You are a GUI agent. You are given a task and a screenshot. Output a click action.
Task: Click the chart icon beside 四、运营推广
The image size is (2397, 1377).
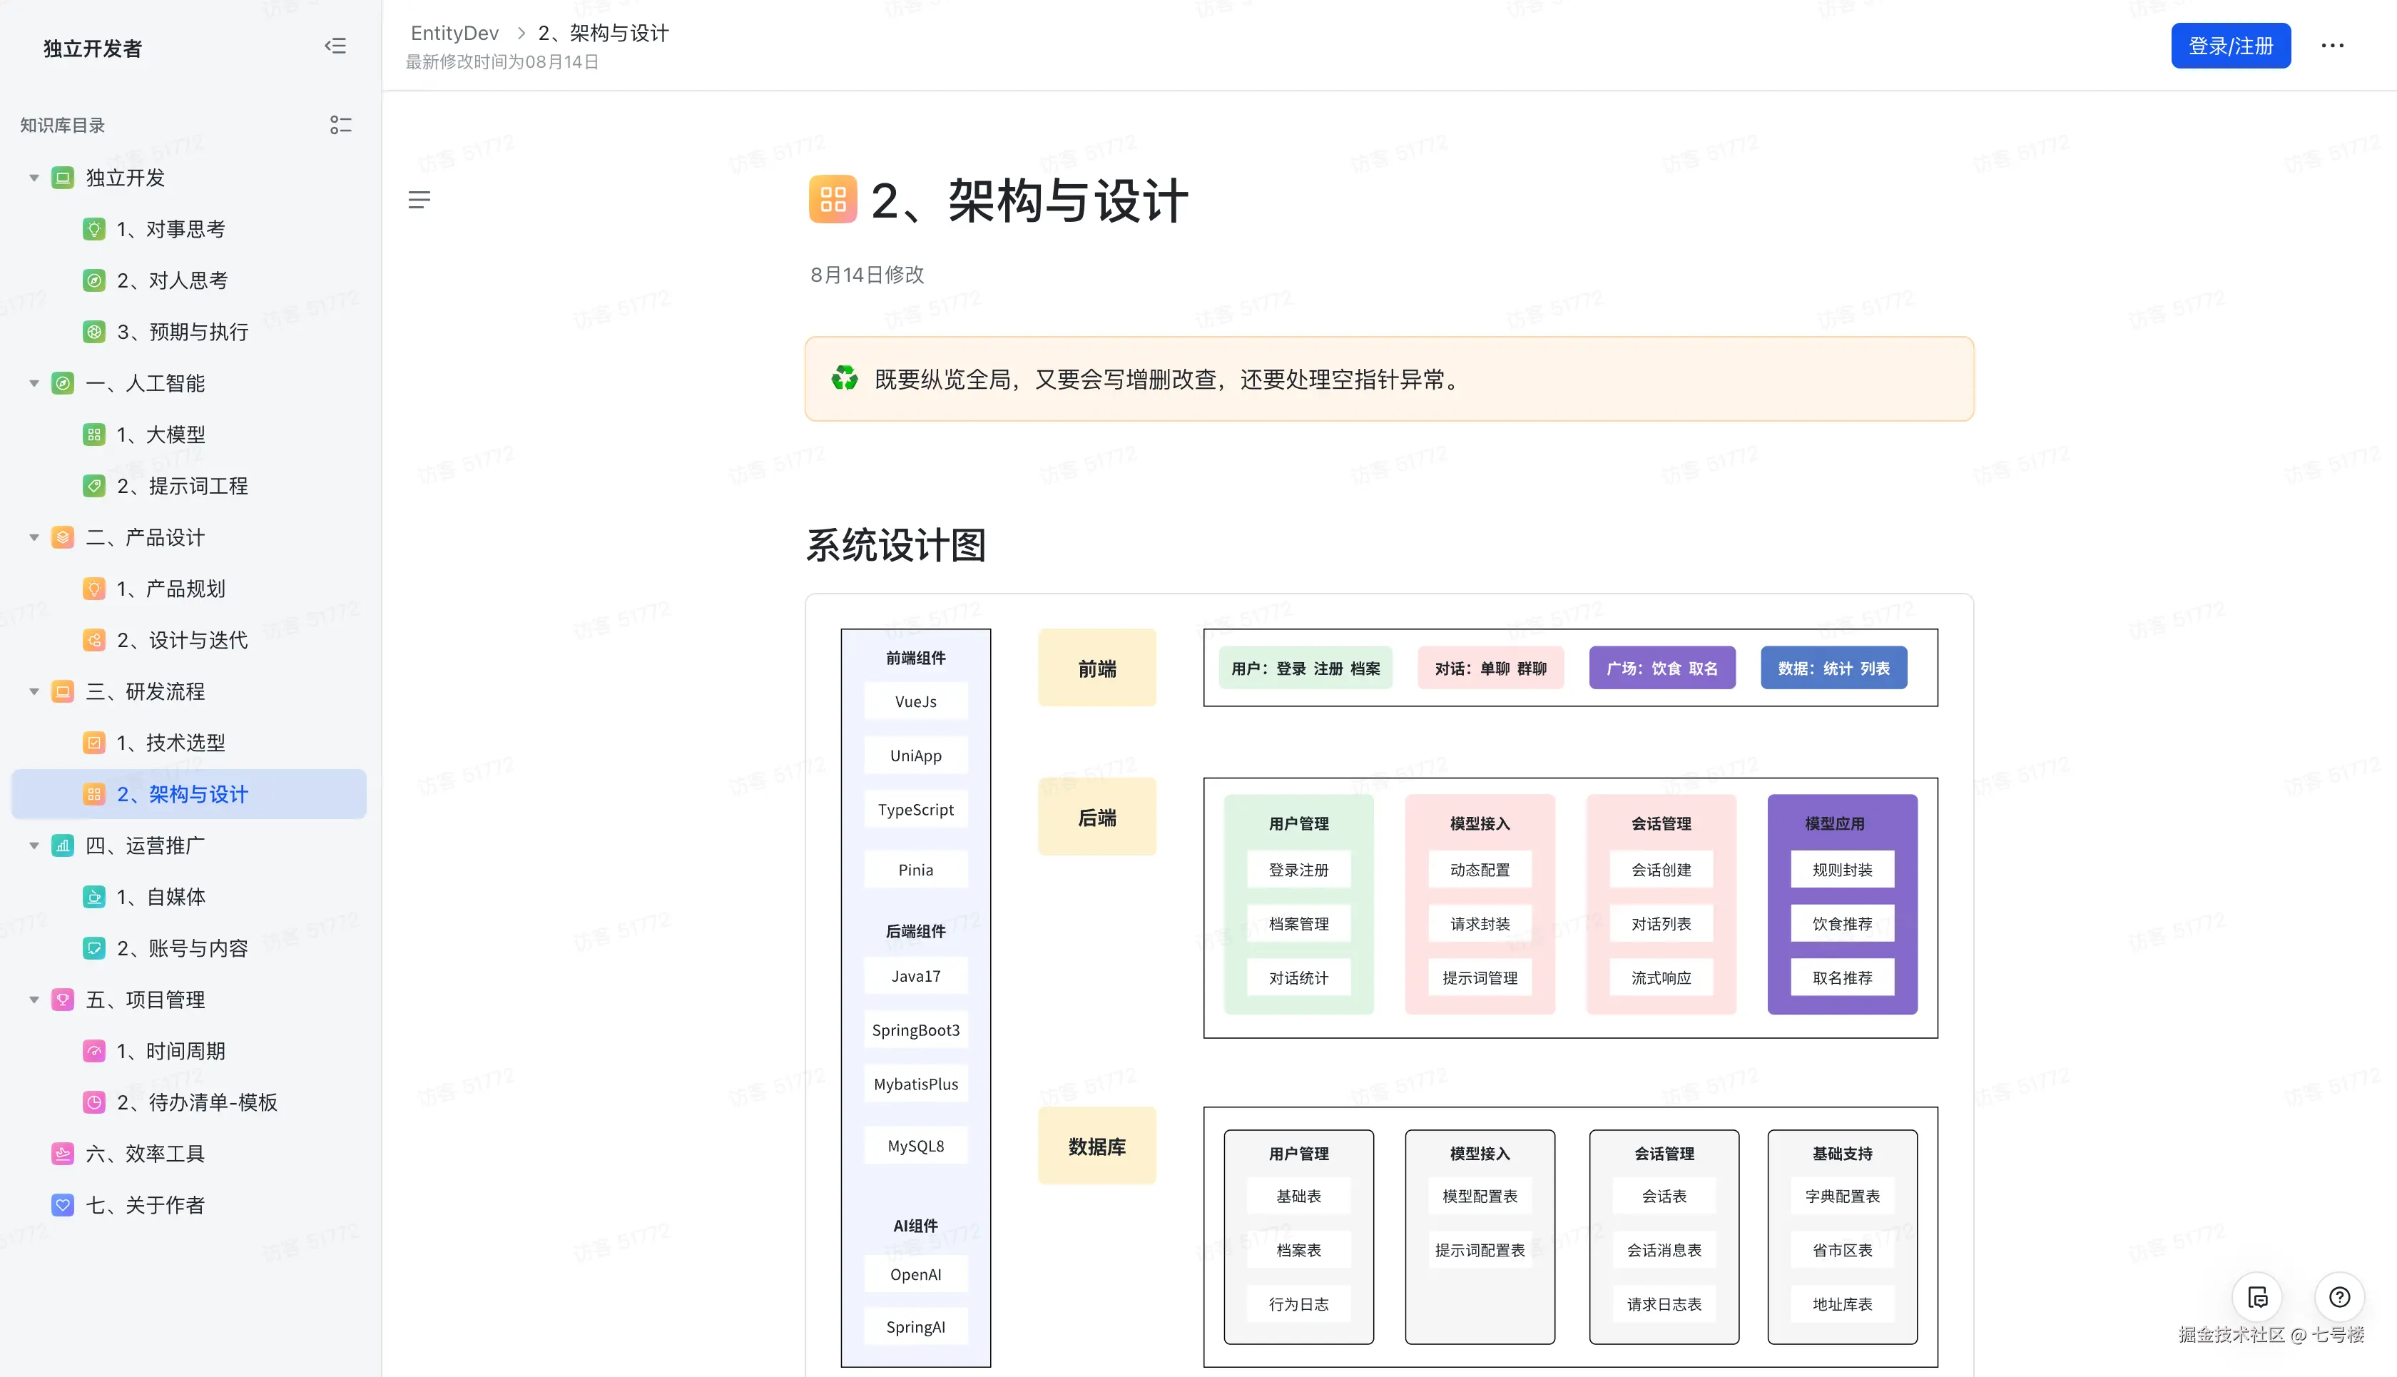pyautogui.click(x=61, y=845)
